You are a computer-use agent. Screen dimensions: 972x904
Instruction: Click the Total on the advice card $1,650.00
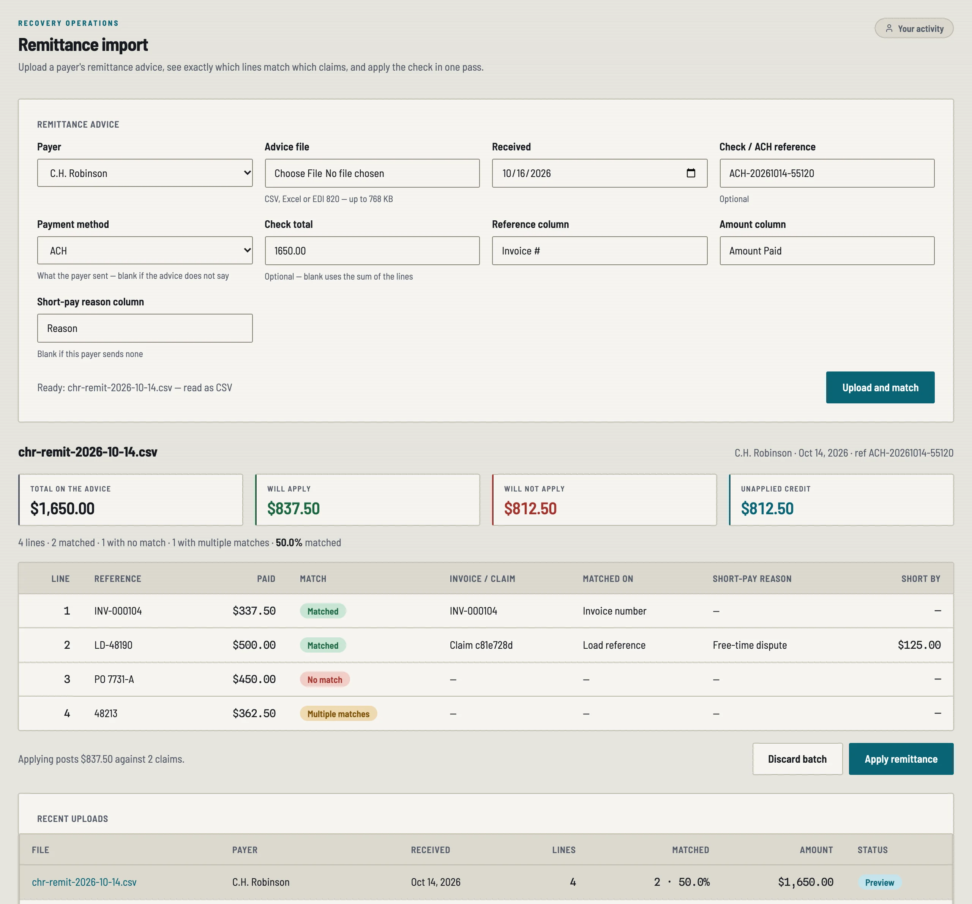point(131,500)
